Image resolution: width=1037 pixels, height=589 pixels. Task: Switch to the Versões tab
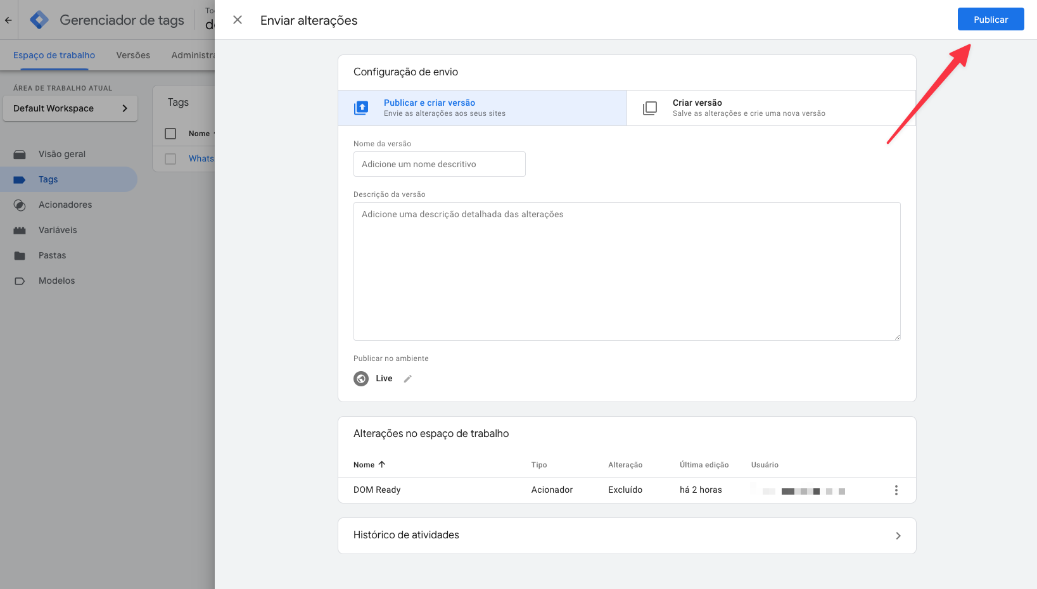click(x=133, y=55)
